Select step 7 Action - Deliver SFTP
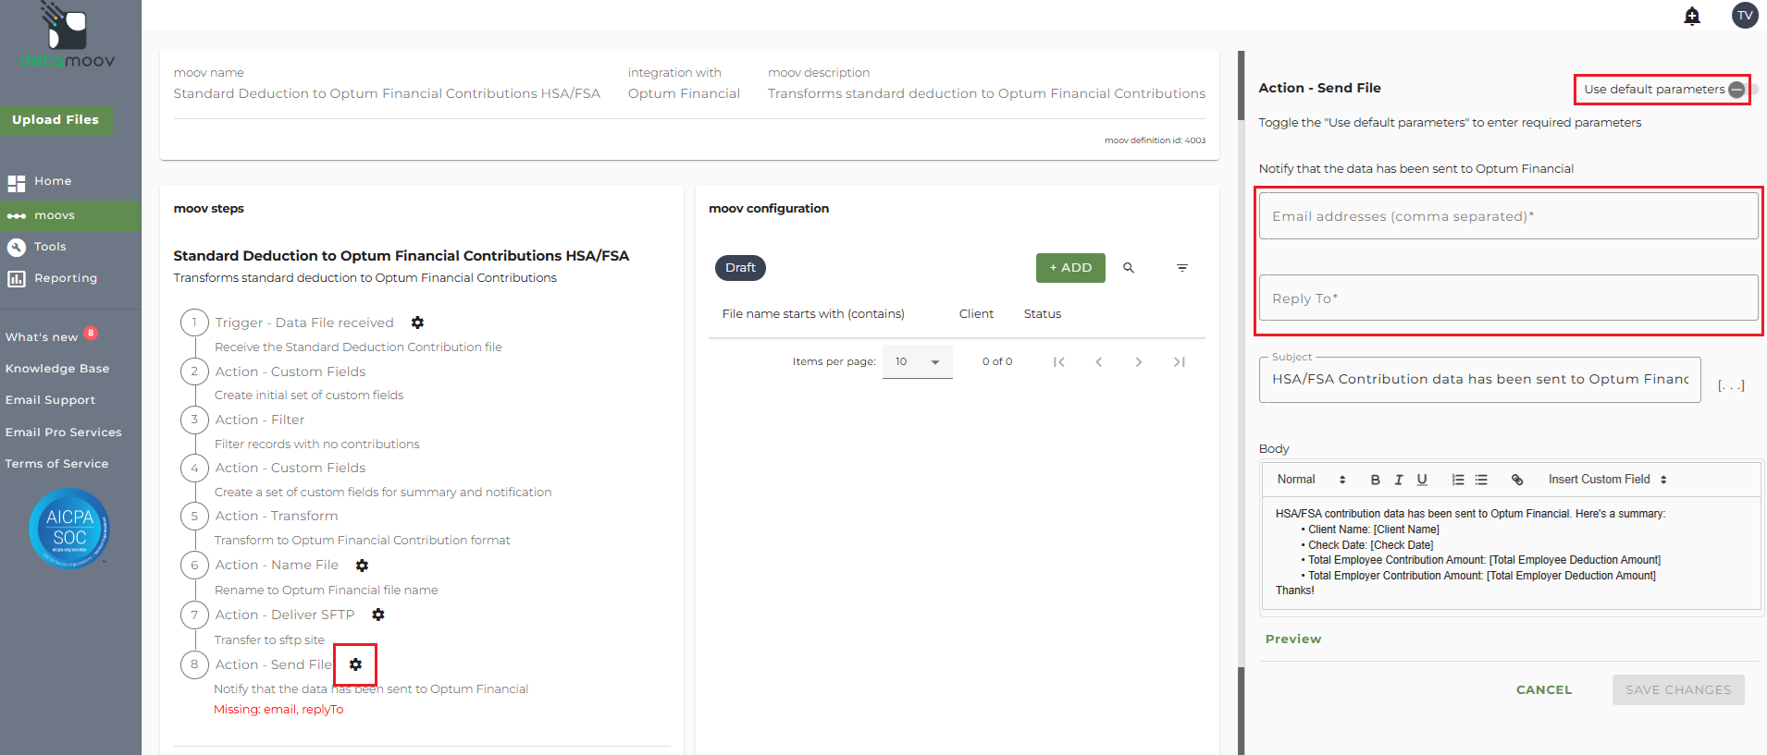Image resolution: width=1767 pixels, height=755 pixels. pyautogui.click(x=285, y=615)
